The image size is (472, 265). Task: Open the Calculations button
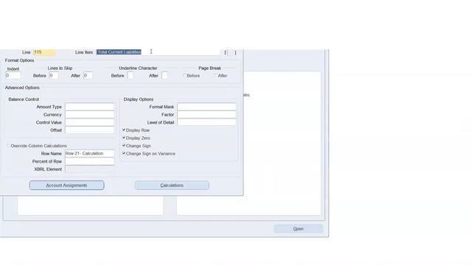pyautogui.click(x=172, y=185)
